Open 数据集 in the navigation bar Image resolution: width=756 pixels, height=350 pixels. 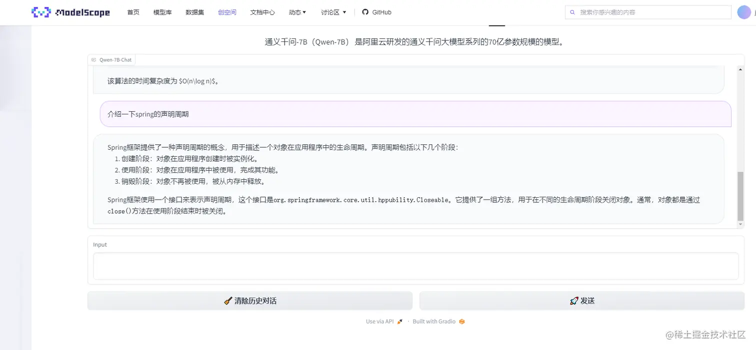pos(194,12)
